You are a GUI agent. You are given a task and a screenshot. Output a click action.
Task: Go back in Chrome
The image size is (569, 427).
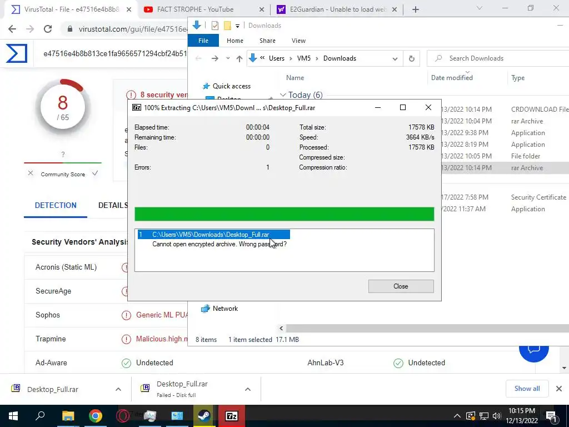pyautogui.click(x=12, y=29)
